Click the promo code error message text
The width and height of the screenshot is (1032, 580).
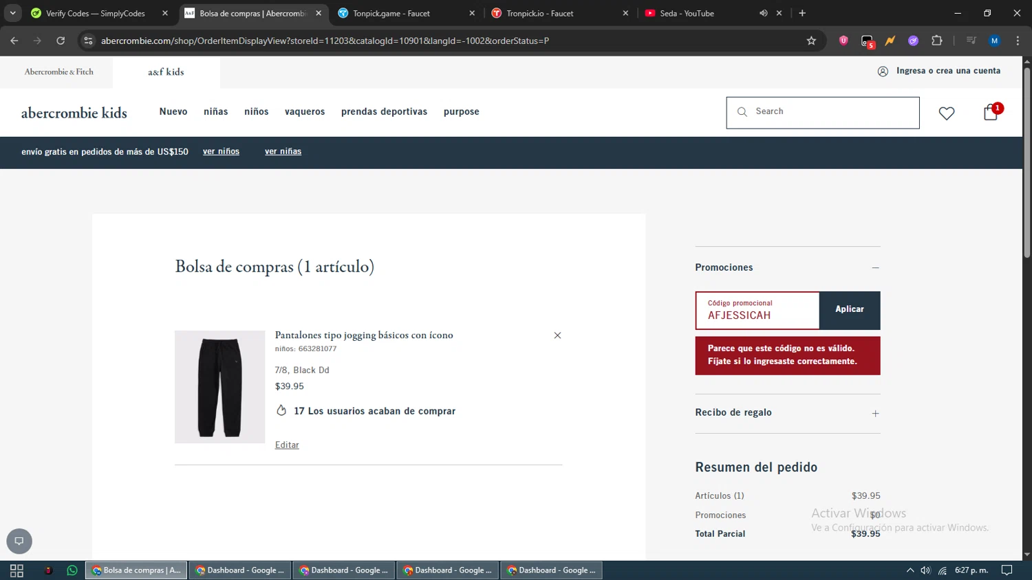782,355
